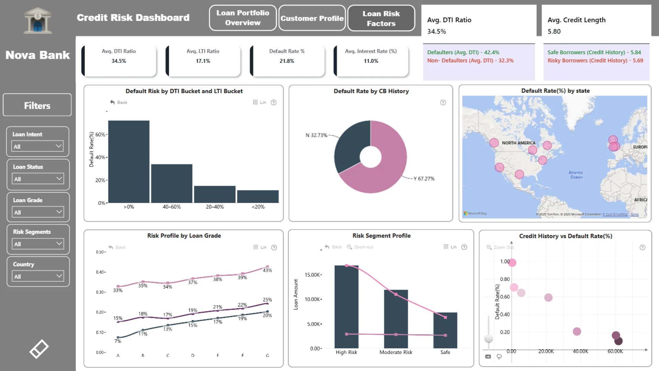Viewport: 659px width, 371px height.
Task: Toggle Lin scale on Risk Segment Profile
Action: click(x=450, y=247)
